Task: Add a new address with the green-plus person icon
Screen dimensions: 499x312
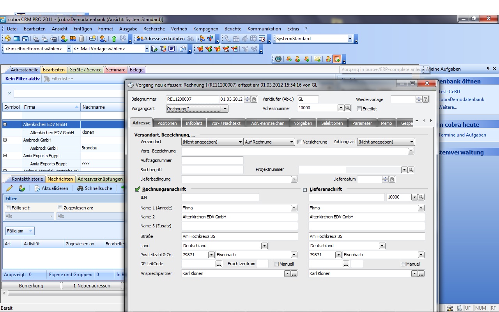Action: [x=64, y=39]
